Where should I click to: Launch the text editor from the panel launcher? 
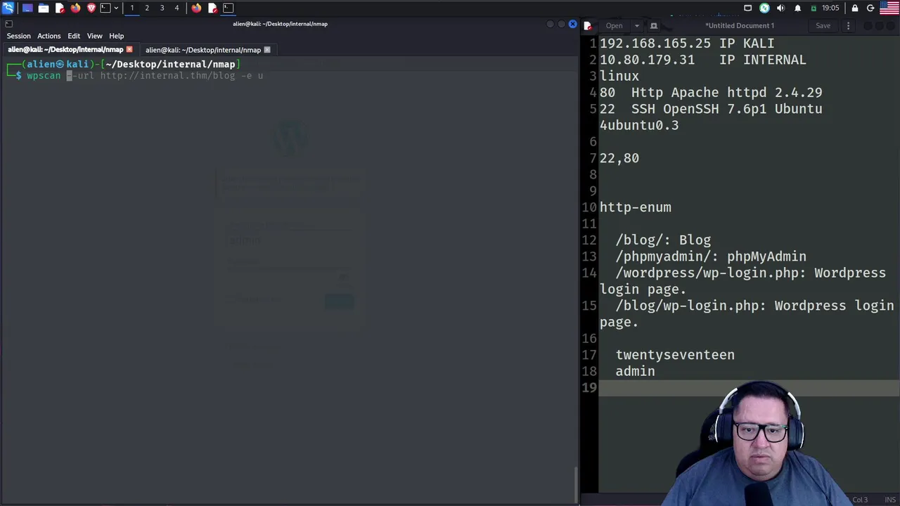pos(60,8)
